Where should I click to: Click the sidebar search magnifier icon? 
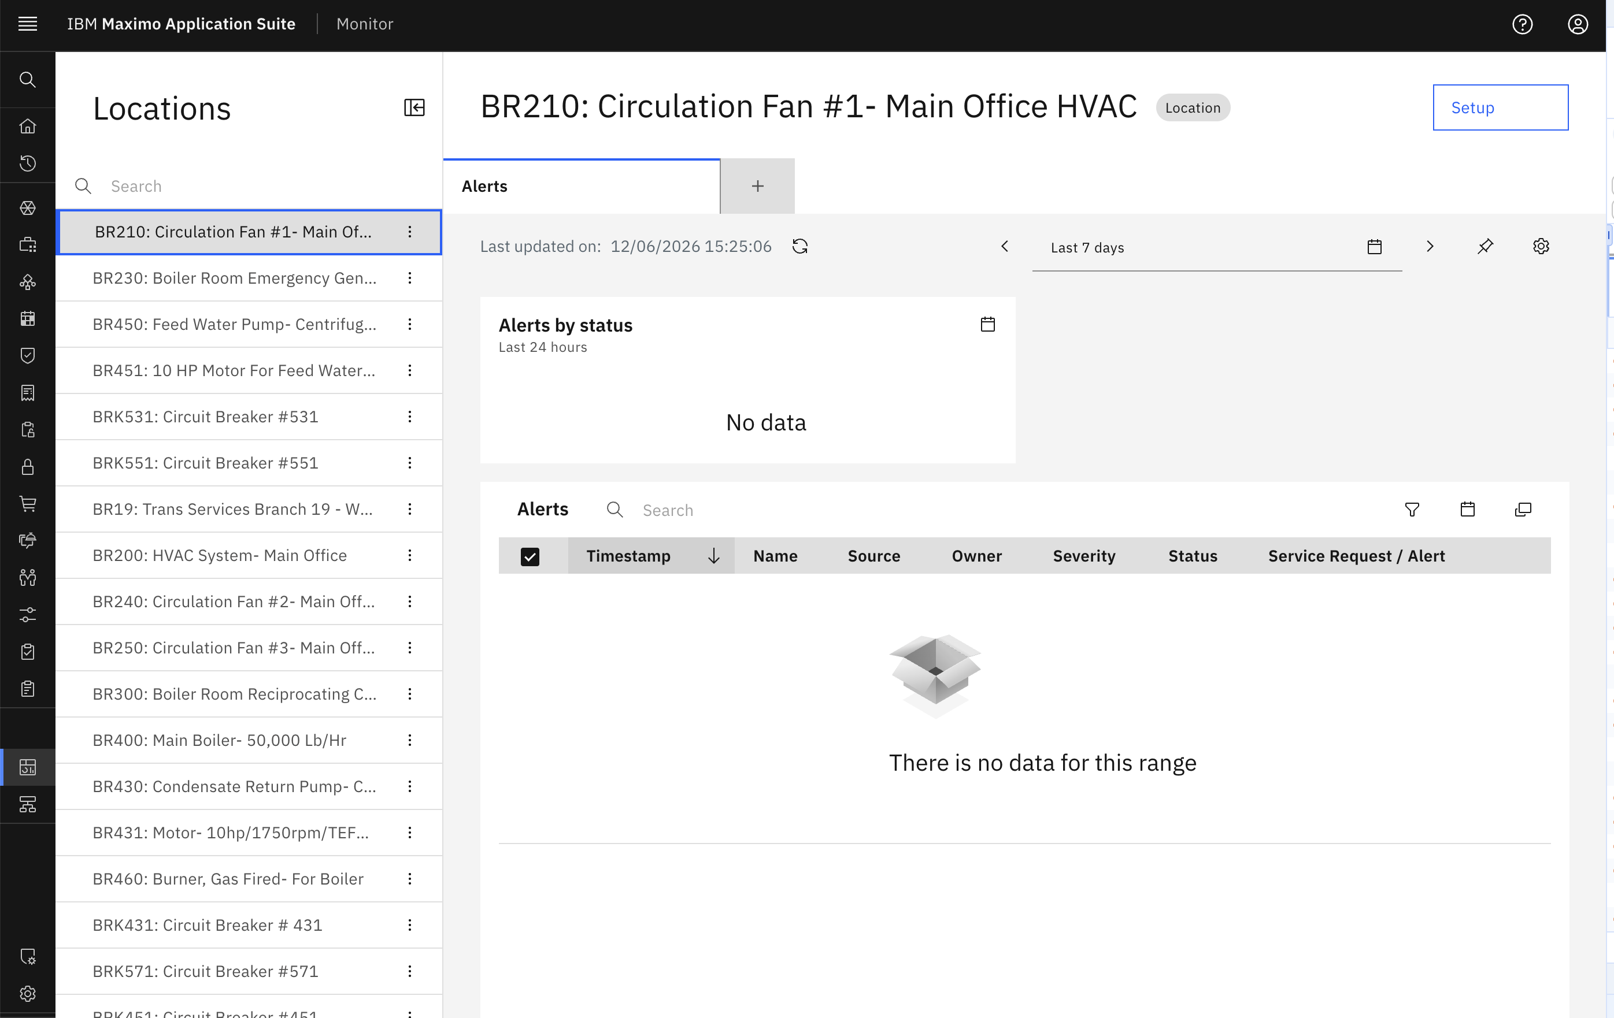tap(28, 80)
